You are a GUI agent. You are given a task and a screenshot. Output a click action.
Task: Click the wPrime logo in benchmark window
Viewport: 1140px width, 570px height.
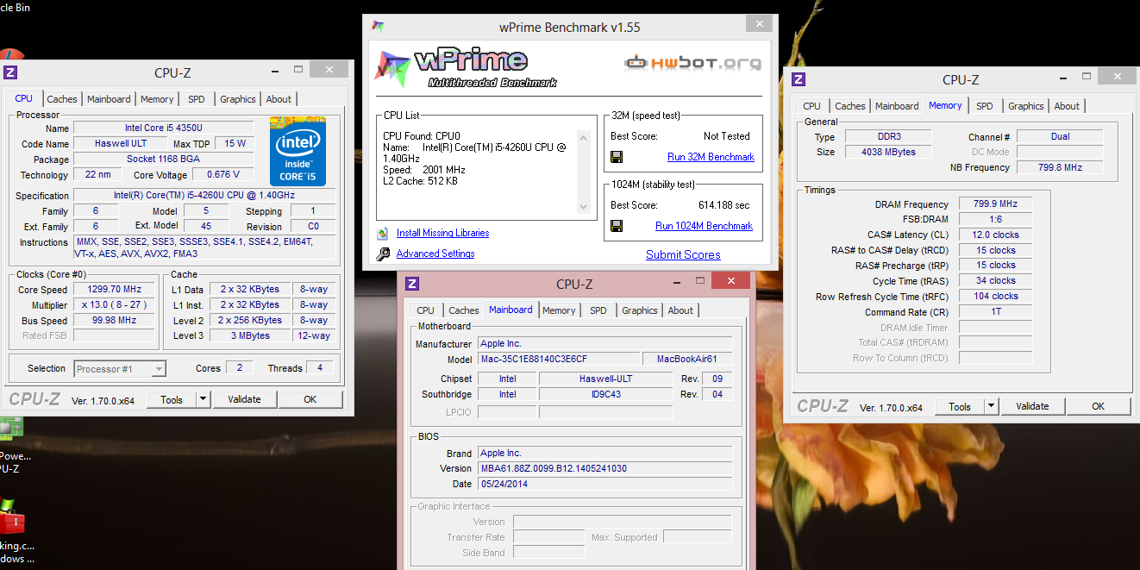tap(466, 67)
